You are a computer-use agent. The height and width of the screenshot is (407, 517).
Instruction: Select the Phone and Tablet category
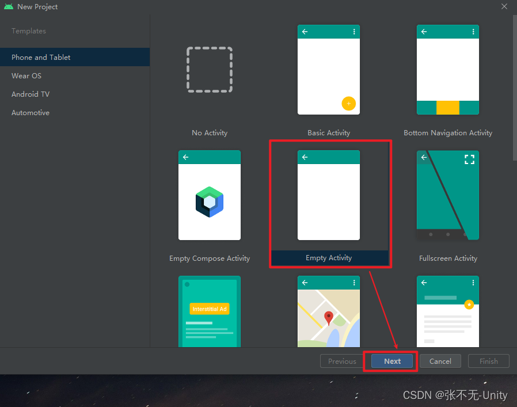pos(75,57)
